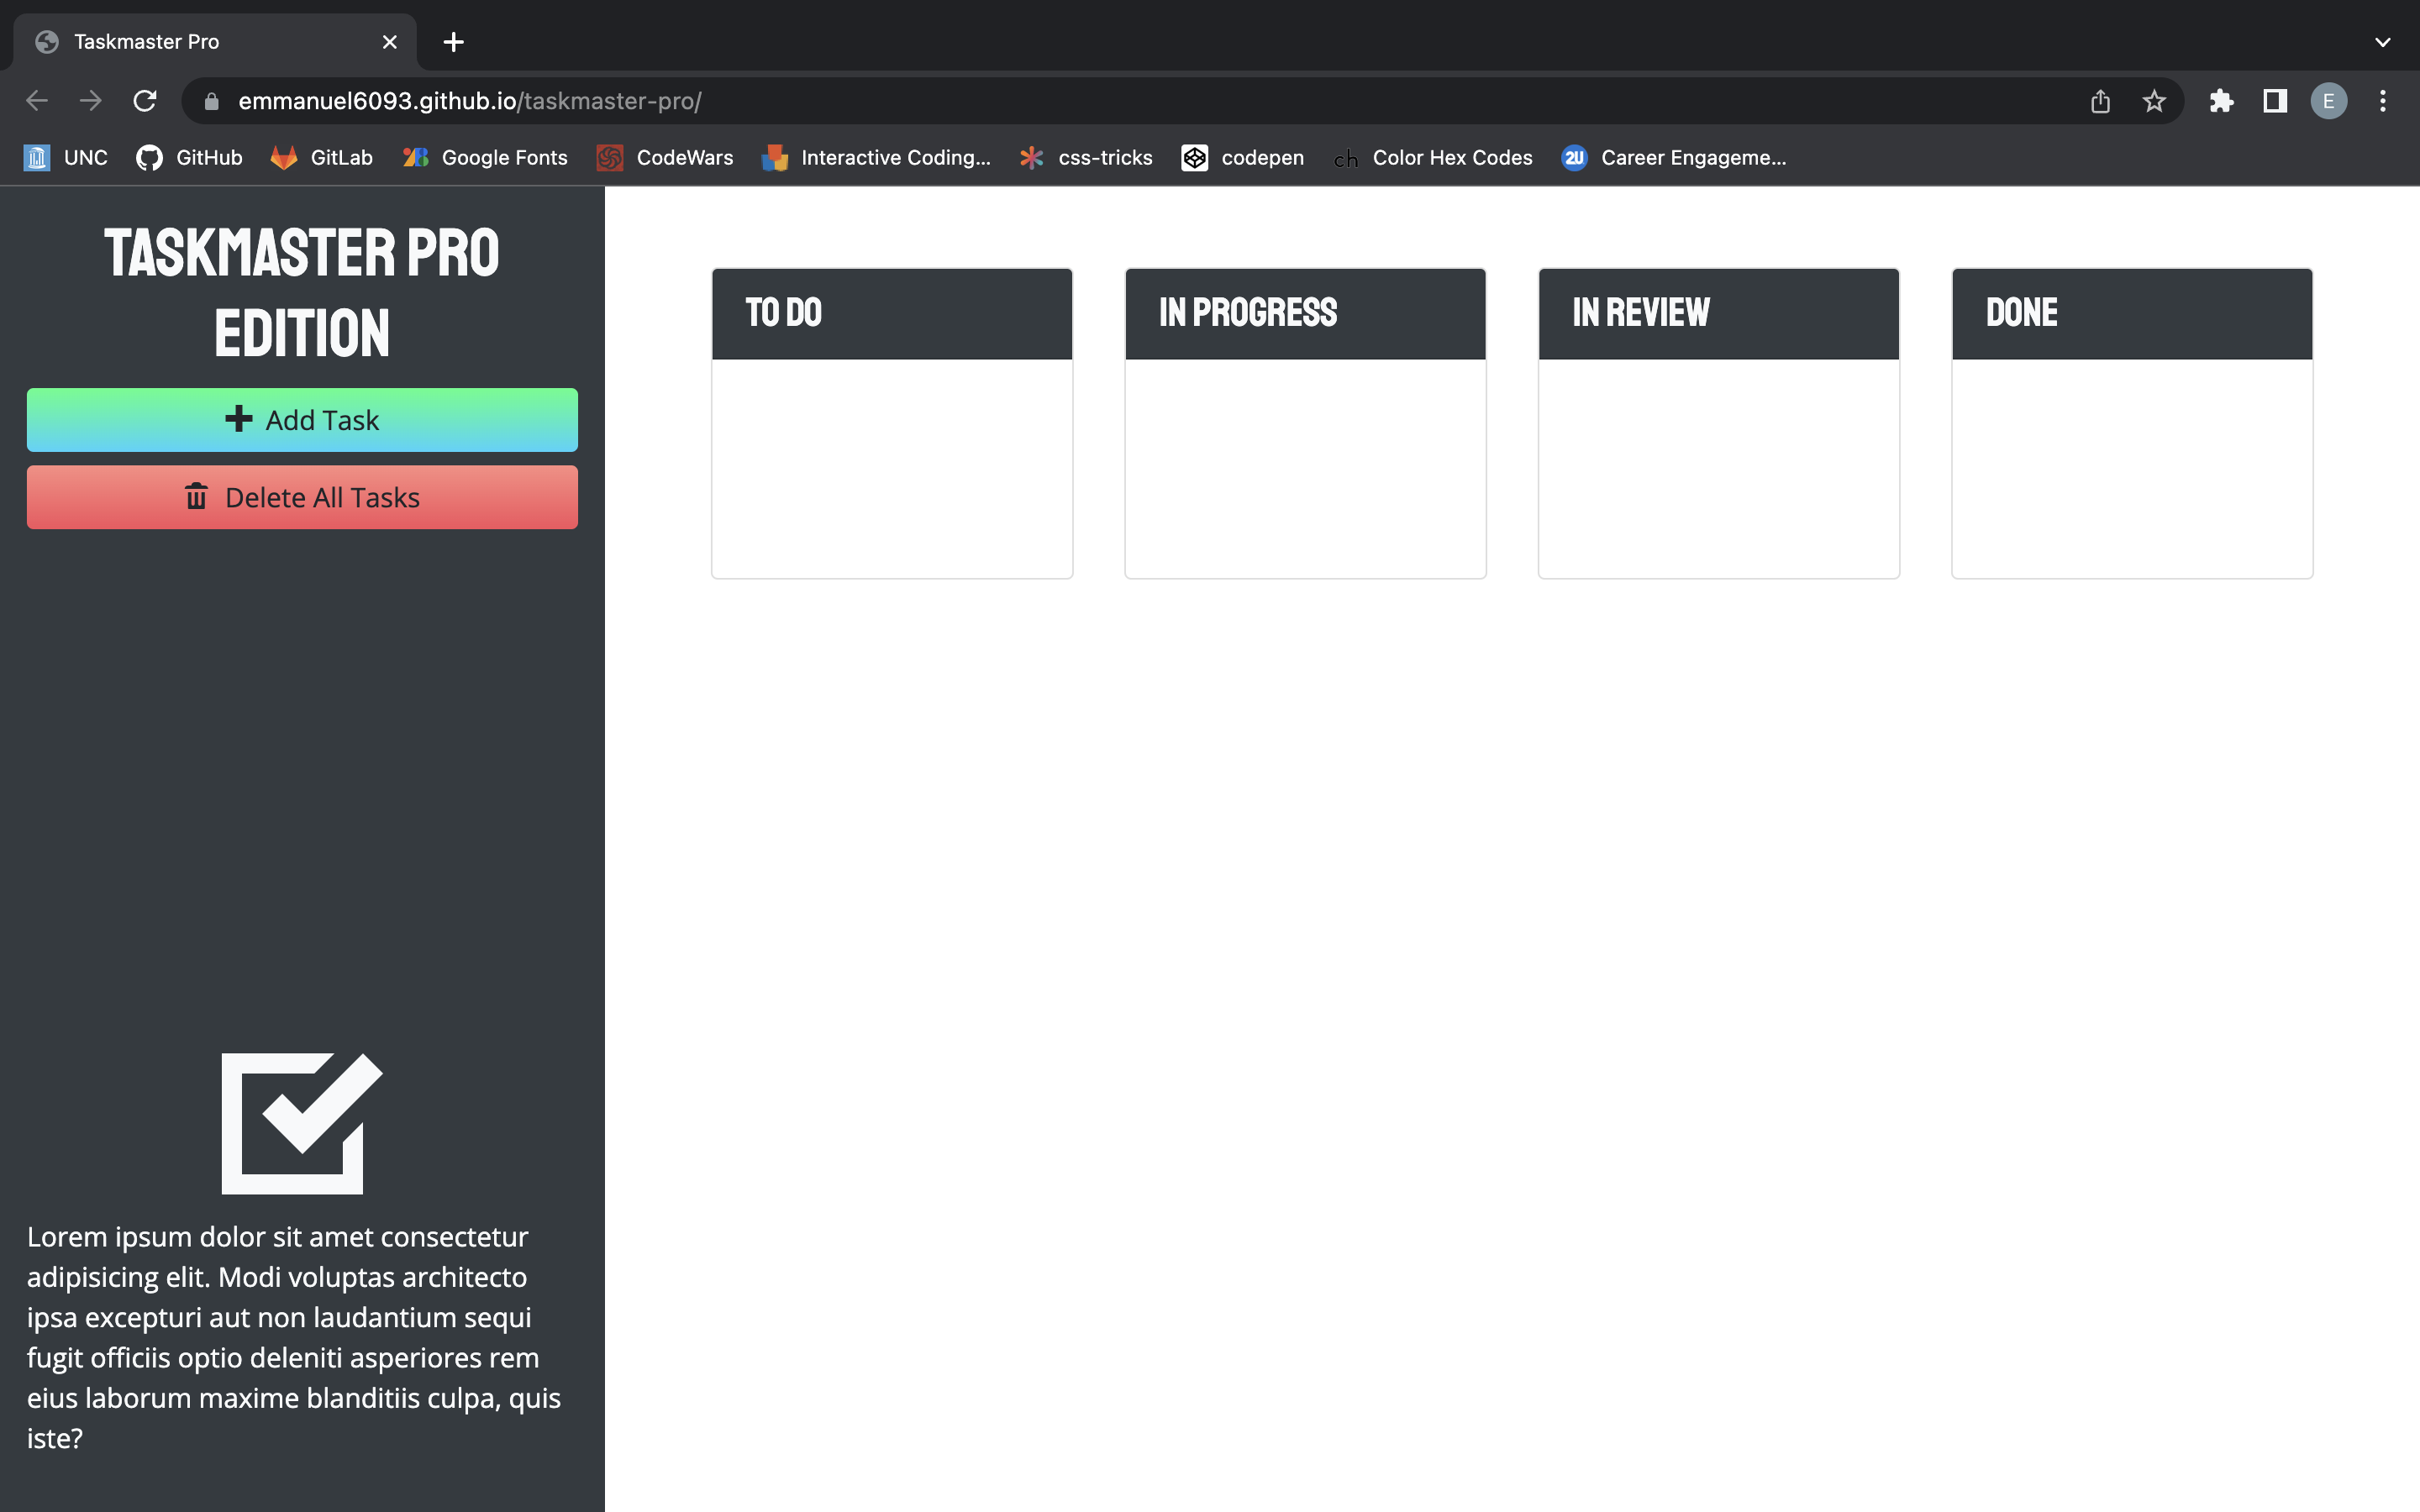The height and width of the screenshot is (1512, 2420).
Task: Select the Taskmaster Pro browser tab
Action: coord(180,41)
